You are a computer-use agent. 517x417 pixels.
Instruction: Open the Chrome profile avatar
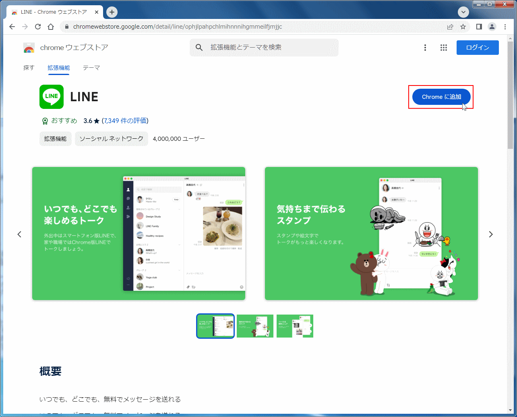(492, 27)
